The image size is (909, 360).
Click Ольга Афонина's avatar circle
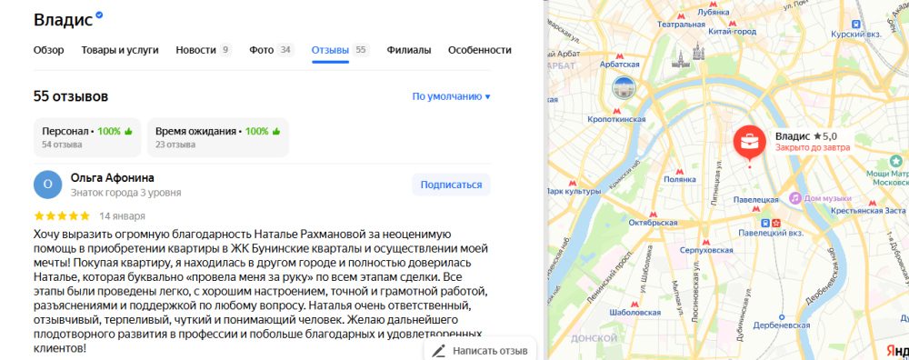point(48,185)
